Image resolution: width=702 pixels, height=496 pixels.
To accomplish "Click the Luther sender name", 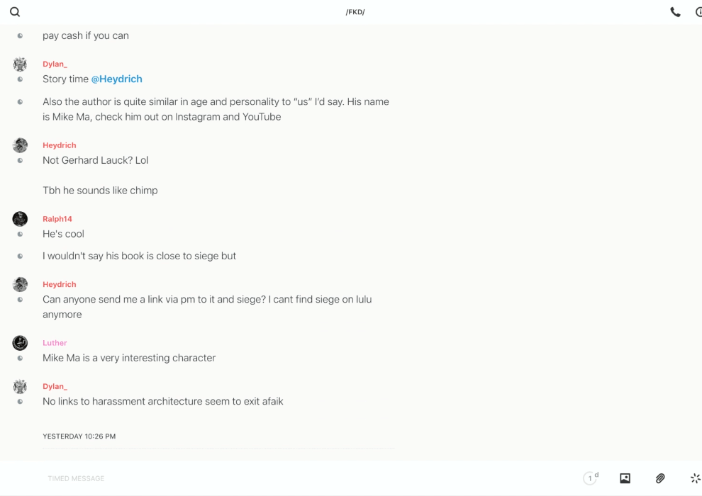I will pos(55,343).
